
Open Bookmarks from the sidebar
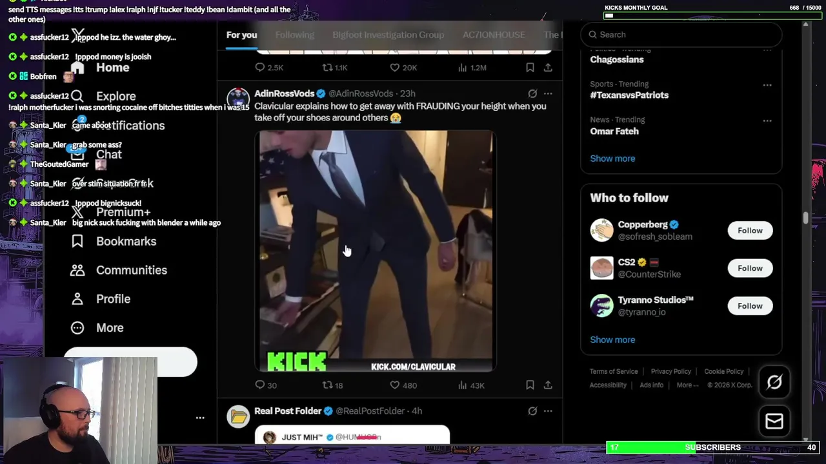tap(114, 241)
